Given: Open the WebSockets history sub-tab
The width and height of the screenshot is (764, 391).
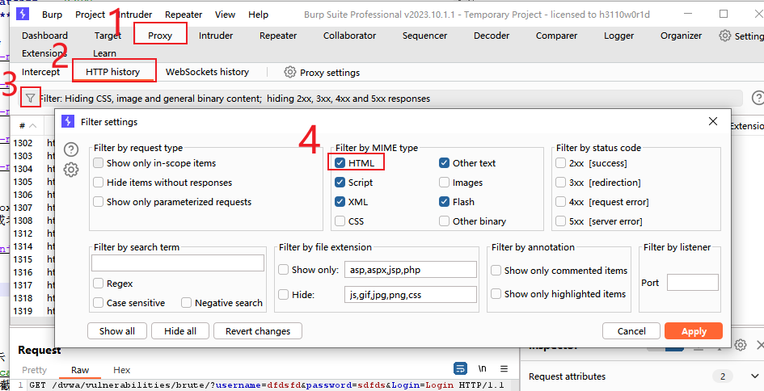Looking at the screenshot, I should (x=207, y=72).
